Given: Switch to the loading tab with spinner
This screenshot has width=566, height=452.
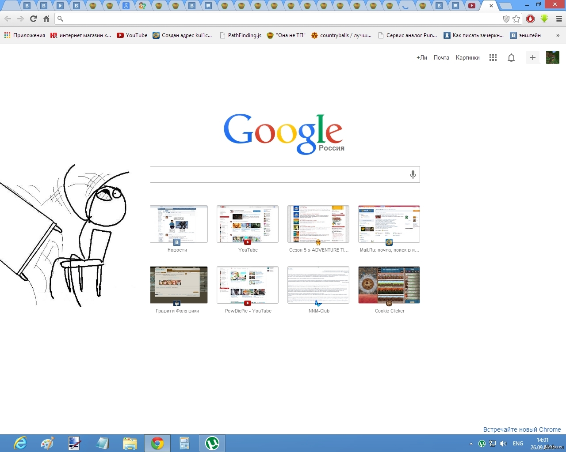Looking at the screenshot, I should tap(405, 6).
